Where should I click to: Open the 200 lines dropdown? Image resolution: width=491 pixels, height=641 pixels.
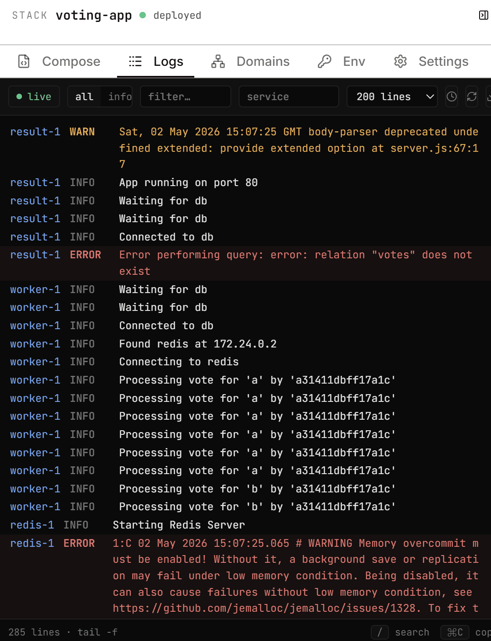(x=392, y=96)
